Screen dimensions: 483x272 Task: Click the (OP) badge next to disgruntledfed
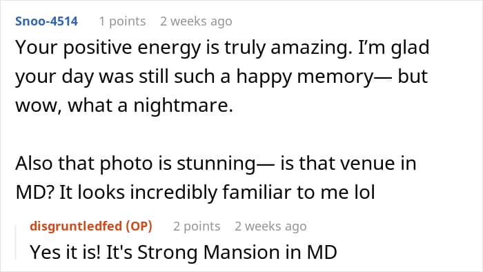tap(139, 226)
